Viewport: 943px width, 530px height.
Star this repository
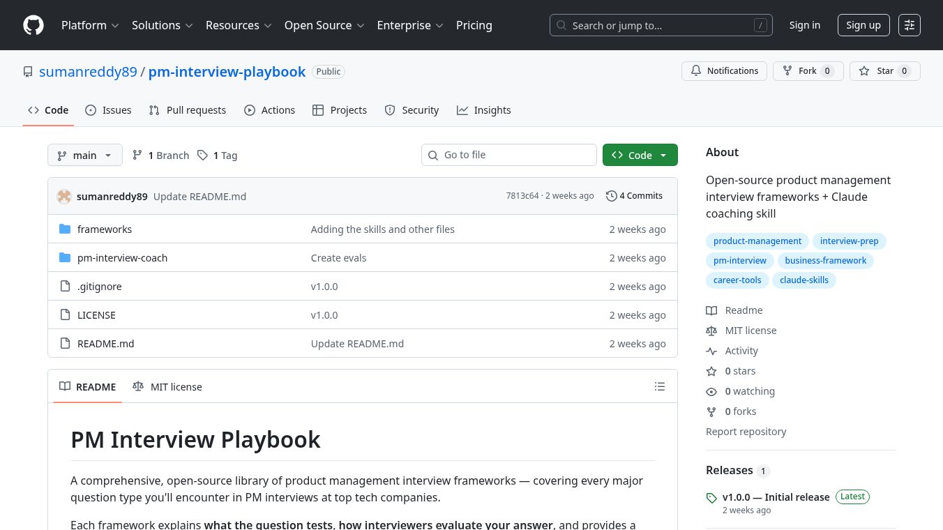pos(884,71)
